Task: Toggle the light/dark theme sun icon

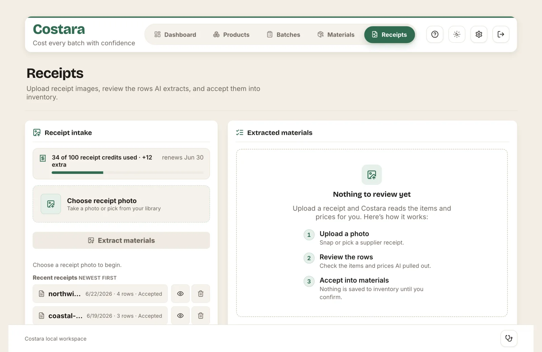Action: 457,34
